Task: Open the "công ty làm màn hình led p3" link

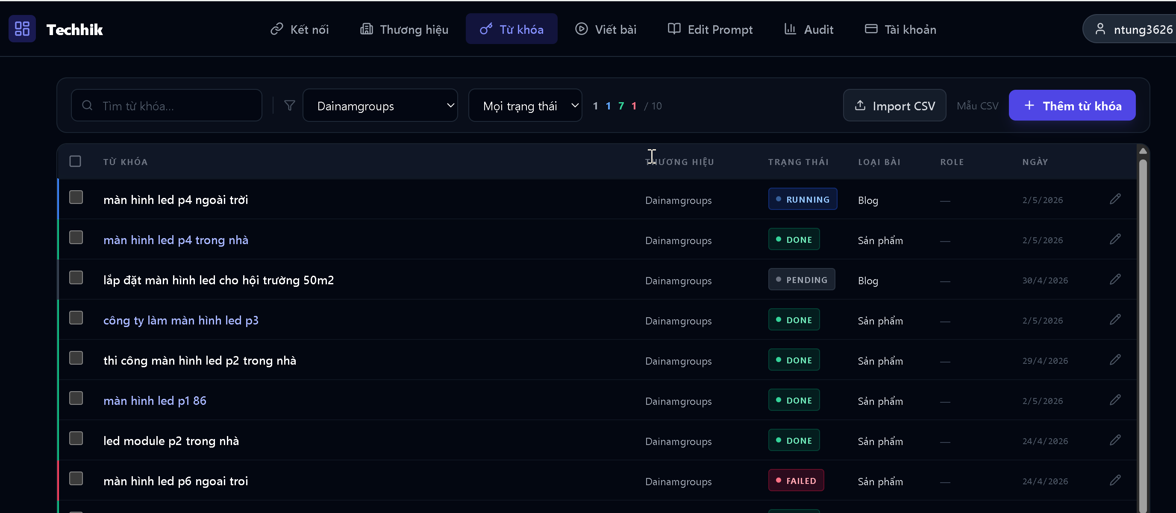Action: pos(181,320)
